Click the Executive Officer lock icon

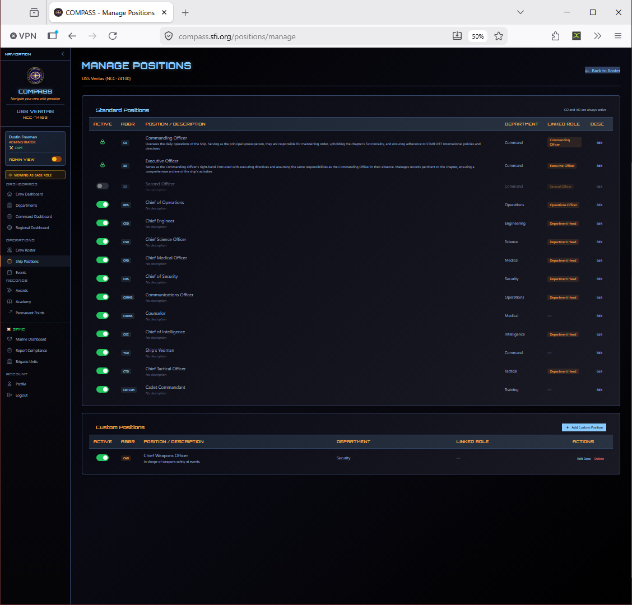pos(103,165)
